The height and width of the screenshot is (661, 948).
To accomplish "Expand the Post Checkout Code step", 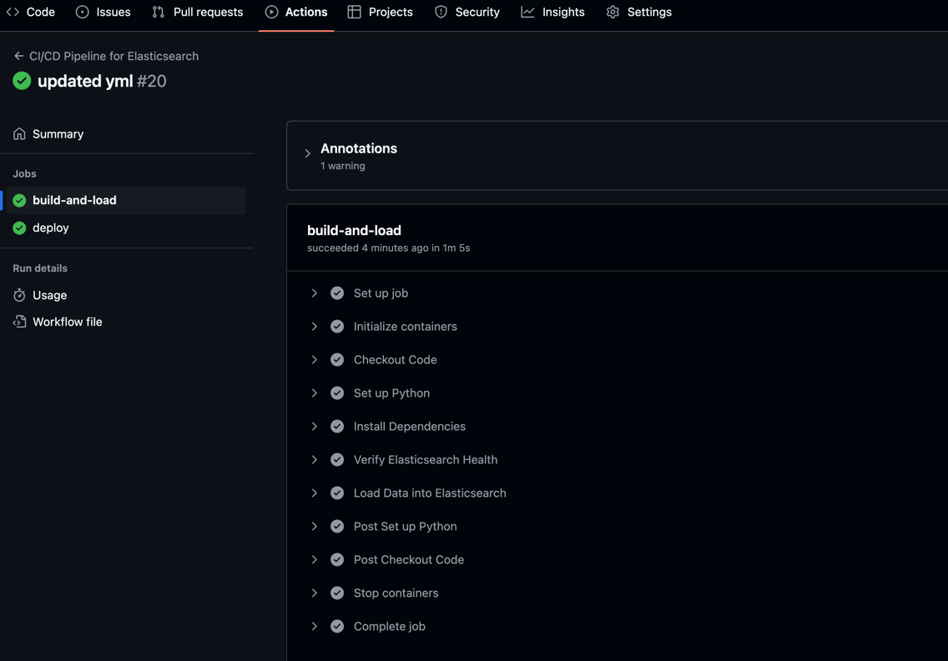I will click(315, 559).
